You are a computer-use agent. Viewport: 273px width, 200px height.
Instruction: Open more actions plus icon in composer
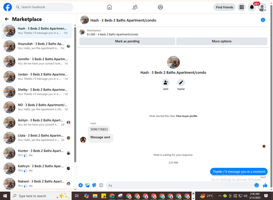tap(81, 185)
